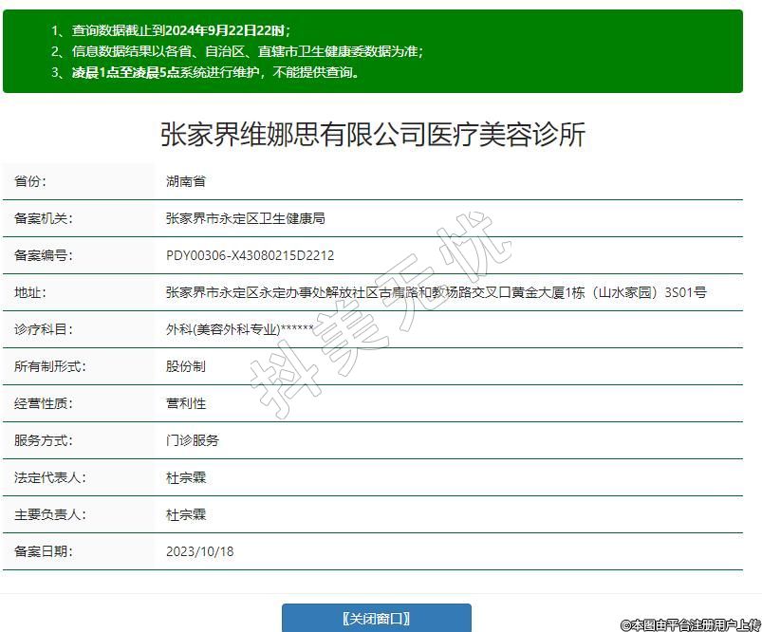Select the province value 湖南省
The width and height of the screenshot is (762, 632).
pyautogui.click(x=185, y=181)
